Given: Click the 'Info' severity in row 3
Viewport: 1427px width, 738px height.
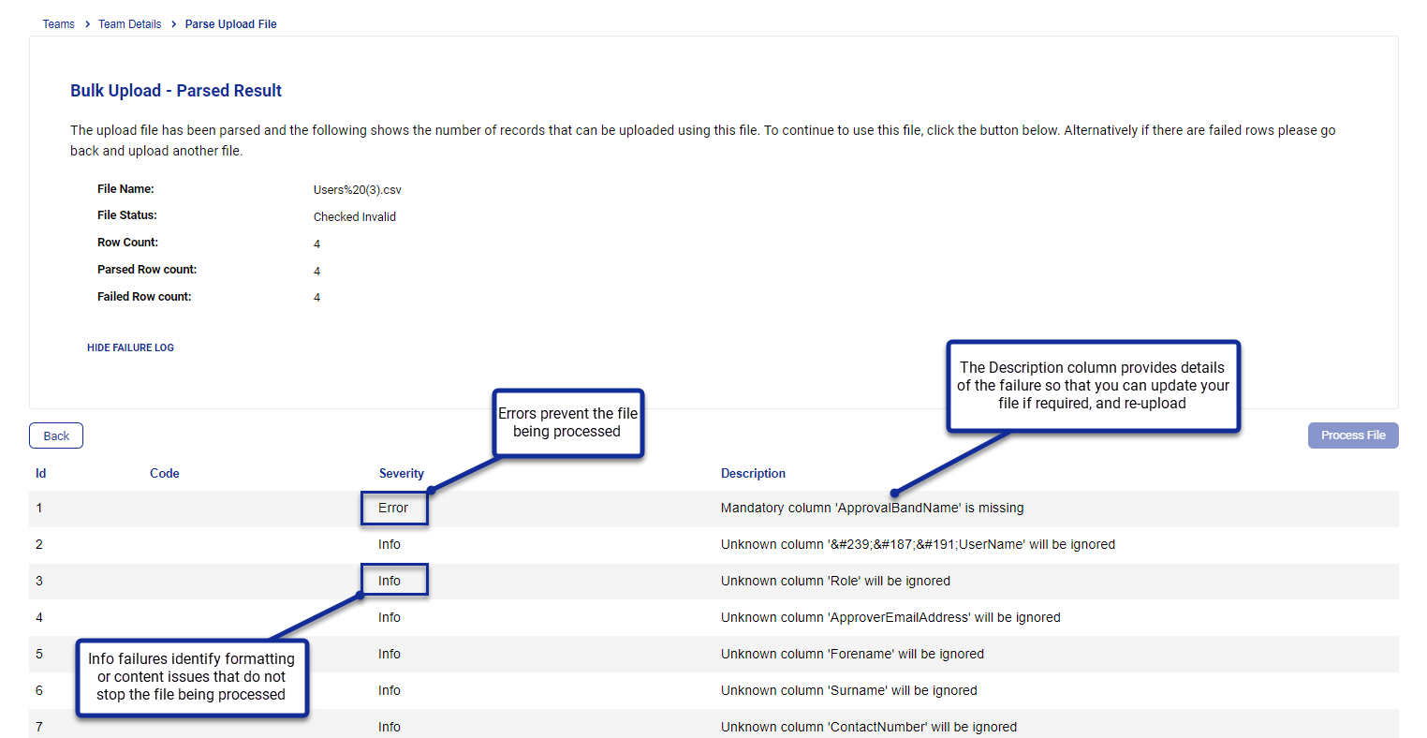Looking at the screenshot, I should 390,581.
